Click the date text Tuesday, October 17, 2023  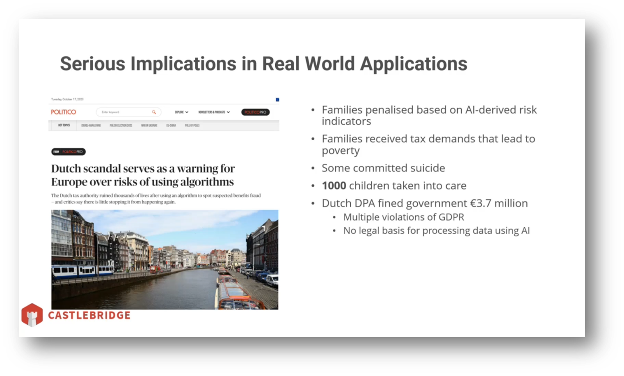point(67,99)
